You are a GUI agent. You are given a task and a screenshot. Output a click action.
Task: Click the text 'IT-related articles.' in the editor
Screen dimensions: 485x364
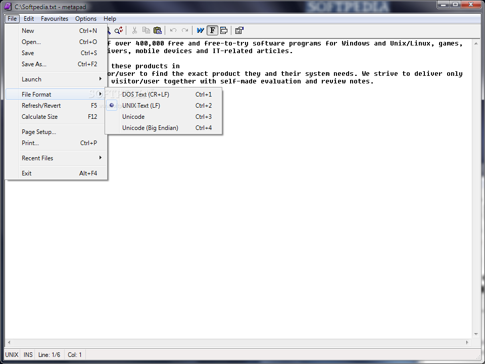tap(253, 51)
